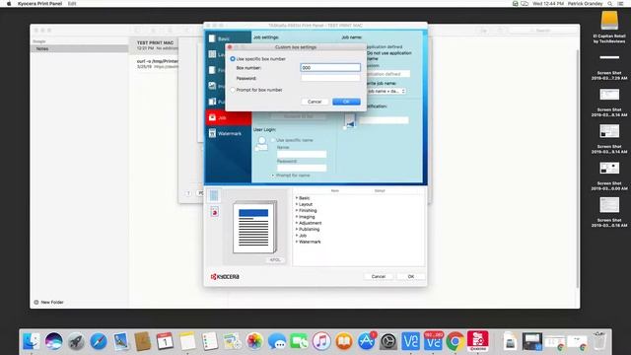631x355 pixels.
Task: Expand the Publishing settings tree item
Action: (297, 229)
